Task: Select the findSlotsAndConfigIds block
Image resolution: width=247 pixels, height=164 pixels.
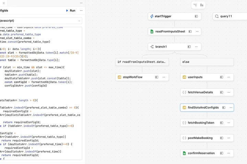Action: [207, 108]
